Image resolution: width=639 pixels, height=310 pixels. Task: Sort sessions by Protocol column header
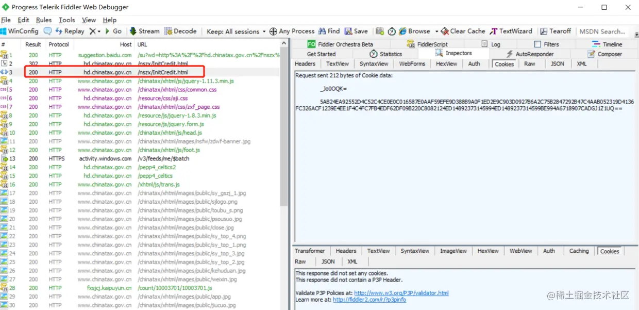tap(59, 44)
